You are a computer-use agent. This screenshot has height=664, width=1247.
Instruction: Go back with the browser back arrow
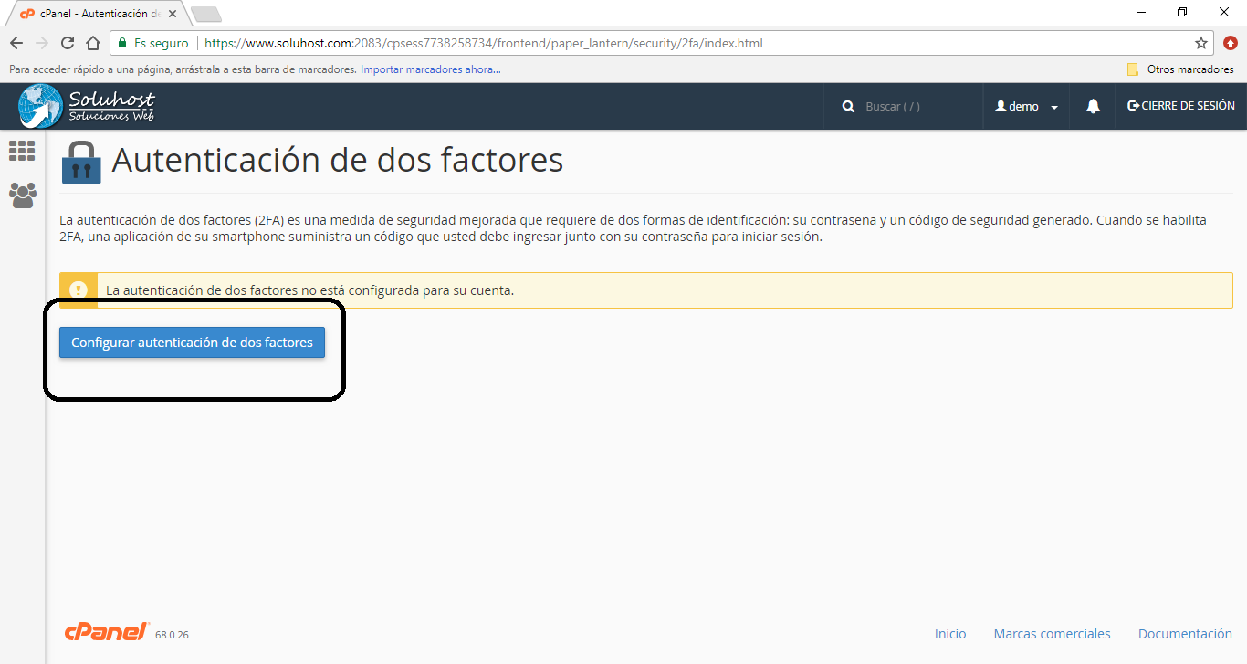[x=16, y=43]
